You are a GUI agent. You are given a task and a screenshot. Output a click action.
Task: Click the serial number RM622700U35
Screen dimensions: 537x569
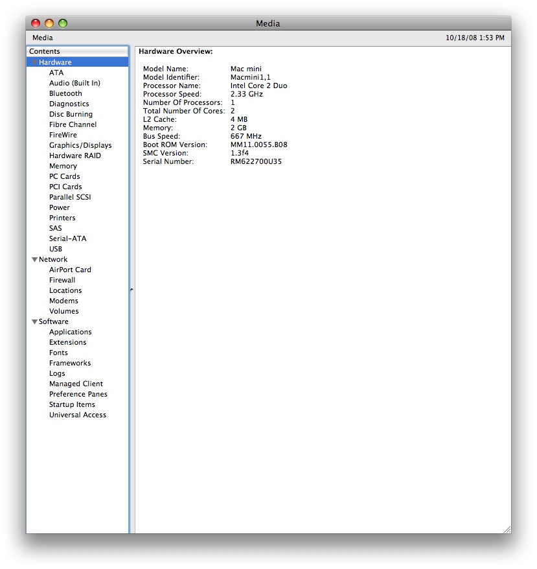pyautogui.click(x=256, y=161)
